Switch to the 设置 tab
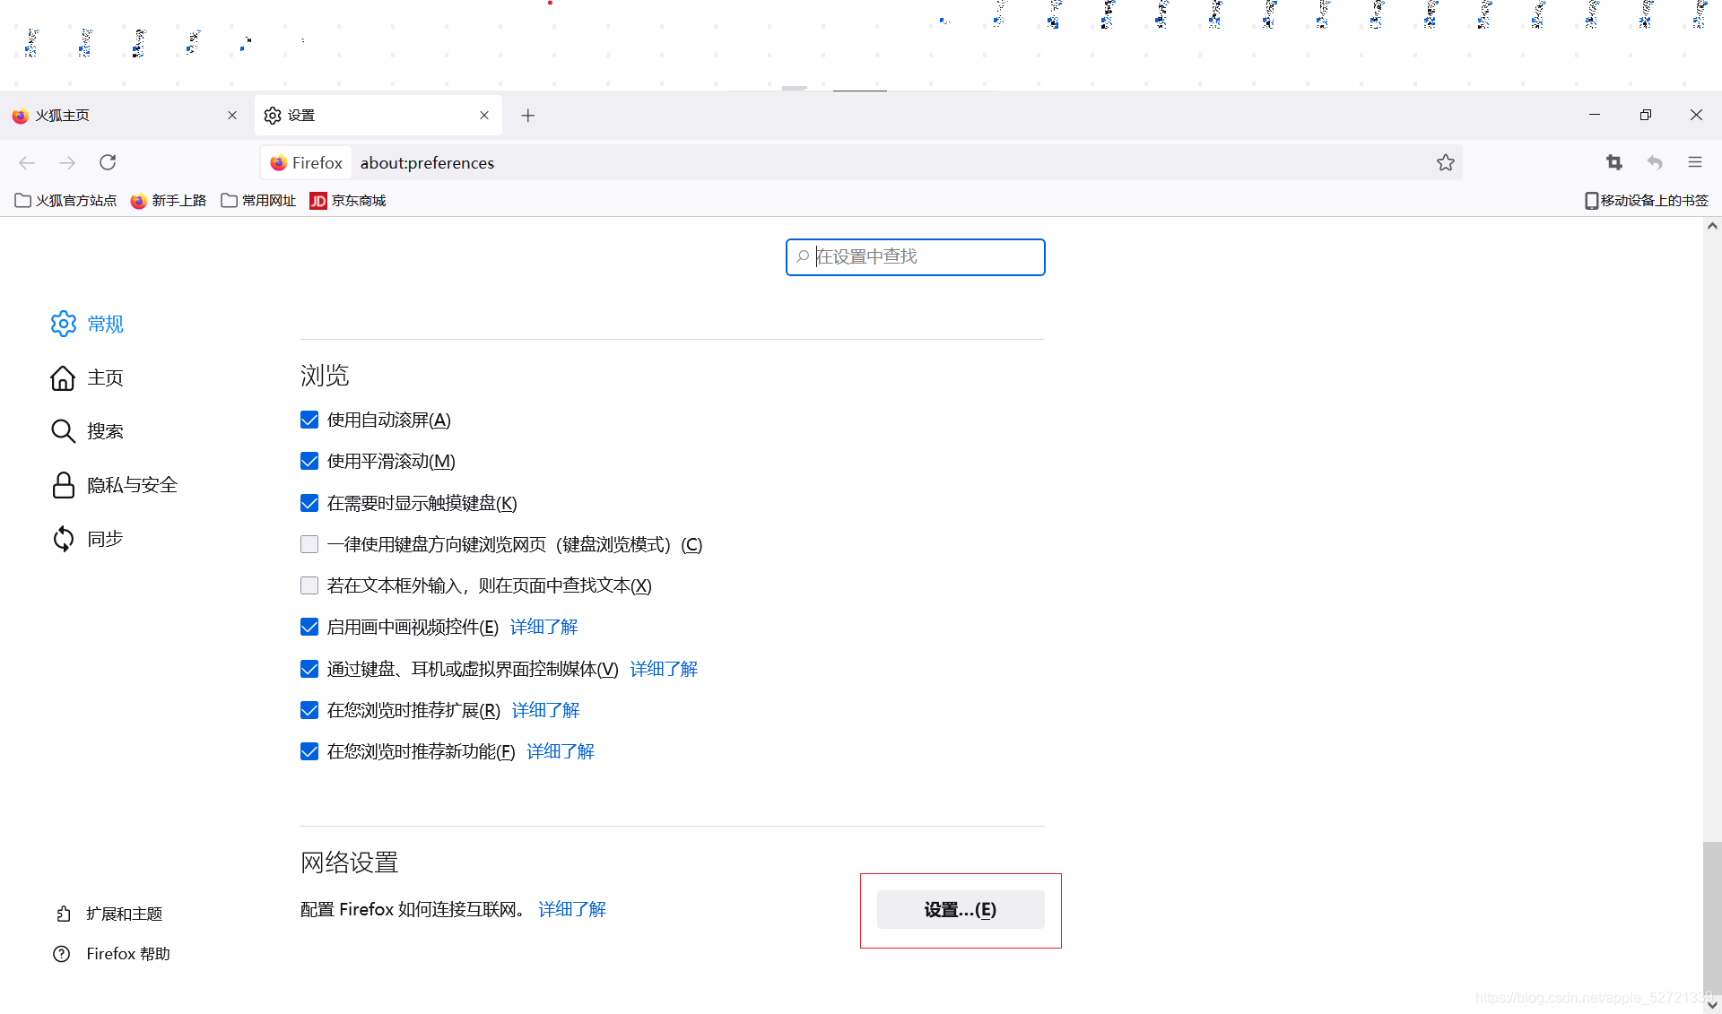Image resolution: width=1722 pixels, height=1014 pixels. point(378,116)
